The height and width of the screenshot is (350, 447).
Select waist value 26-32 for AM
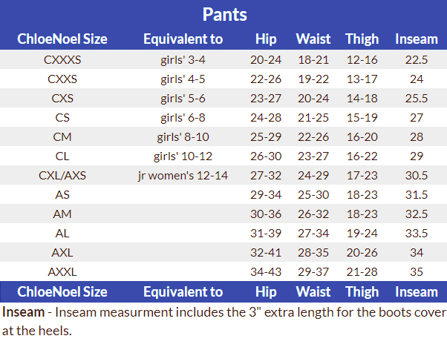313,214
